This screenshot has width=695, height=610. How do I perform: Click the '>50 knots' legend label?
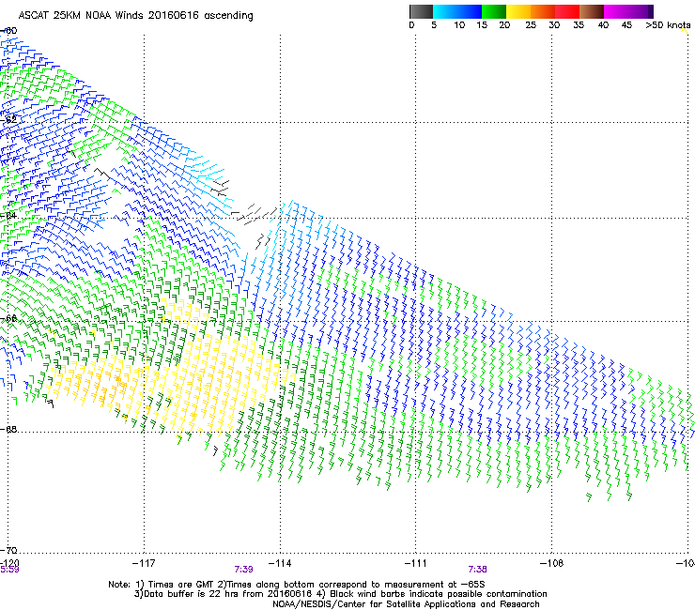tap(668, 25)
